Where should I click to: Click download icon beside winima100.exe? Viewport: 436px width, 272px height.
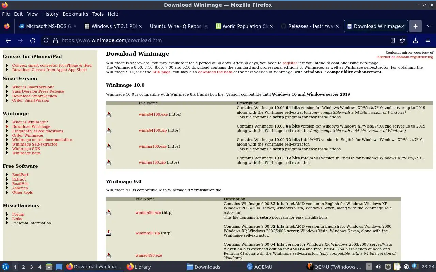tap(109, 146)
